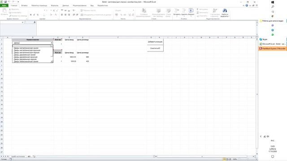Click the Добавить позицию button

pyautogui.click(x=155, y=42)
